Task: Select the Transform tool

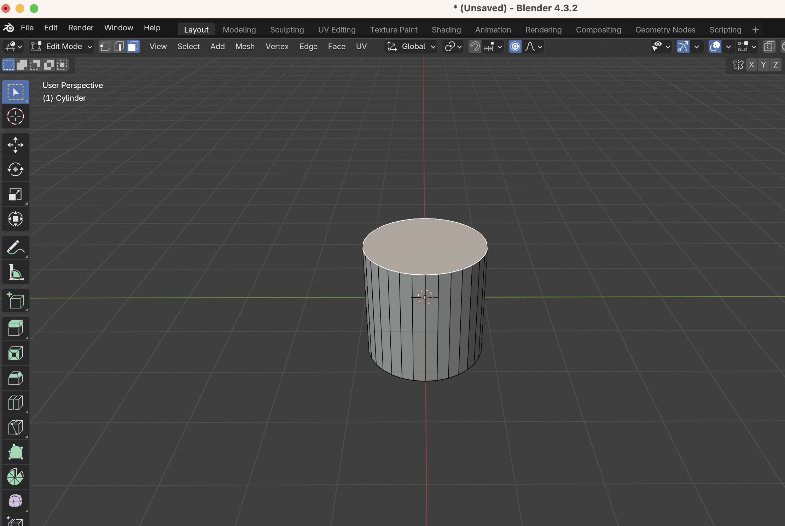Action: [x=16, y=219]
